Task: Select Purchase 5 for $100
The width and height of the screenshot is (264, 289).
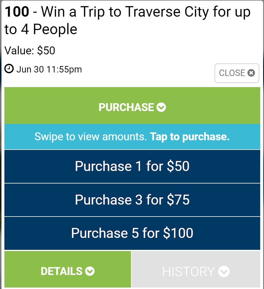Action: click(132, 233)
